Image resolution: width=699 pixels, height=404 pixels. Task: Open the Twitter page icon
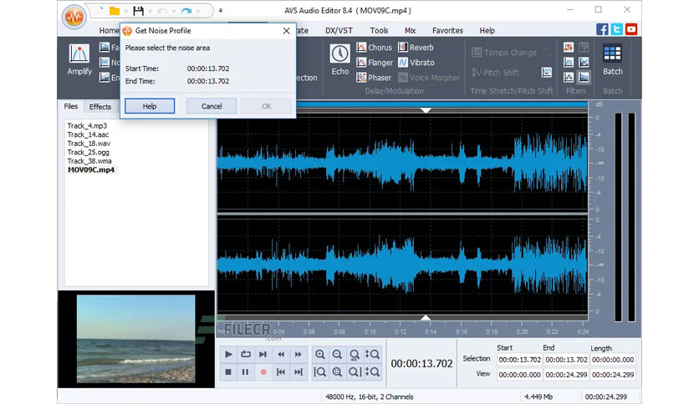[x=616, y=29]
